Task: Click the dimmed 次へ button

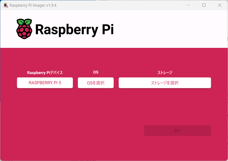Action: [x=177, y=131]
